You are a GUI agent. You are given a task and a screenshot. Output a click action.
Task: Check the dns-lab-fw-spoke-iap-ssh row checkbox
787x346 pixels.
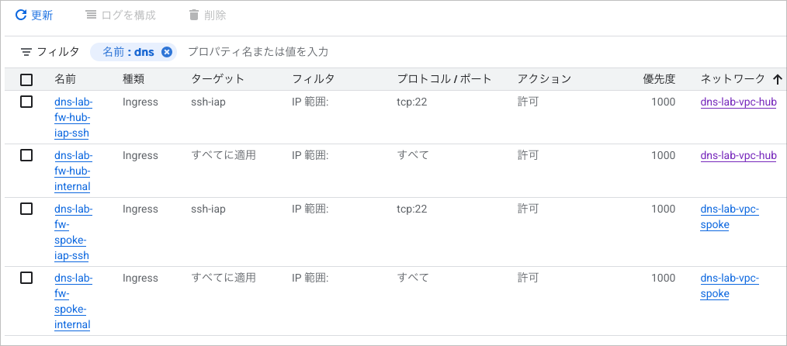click(26, 209)
